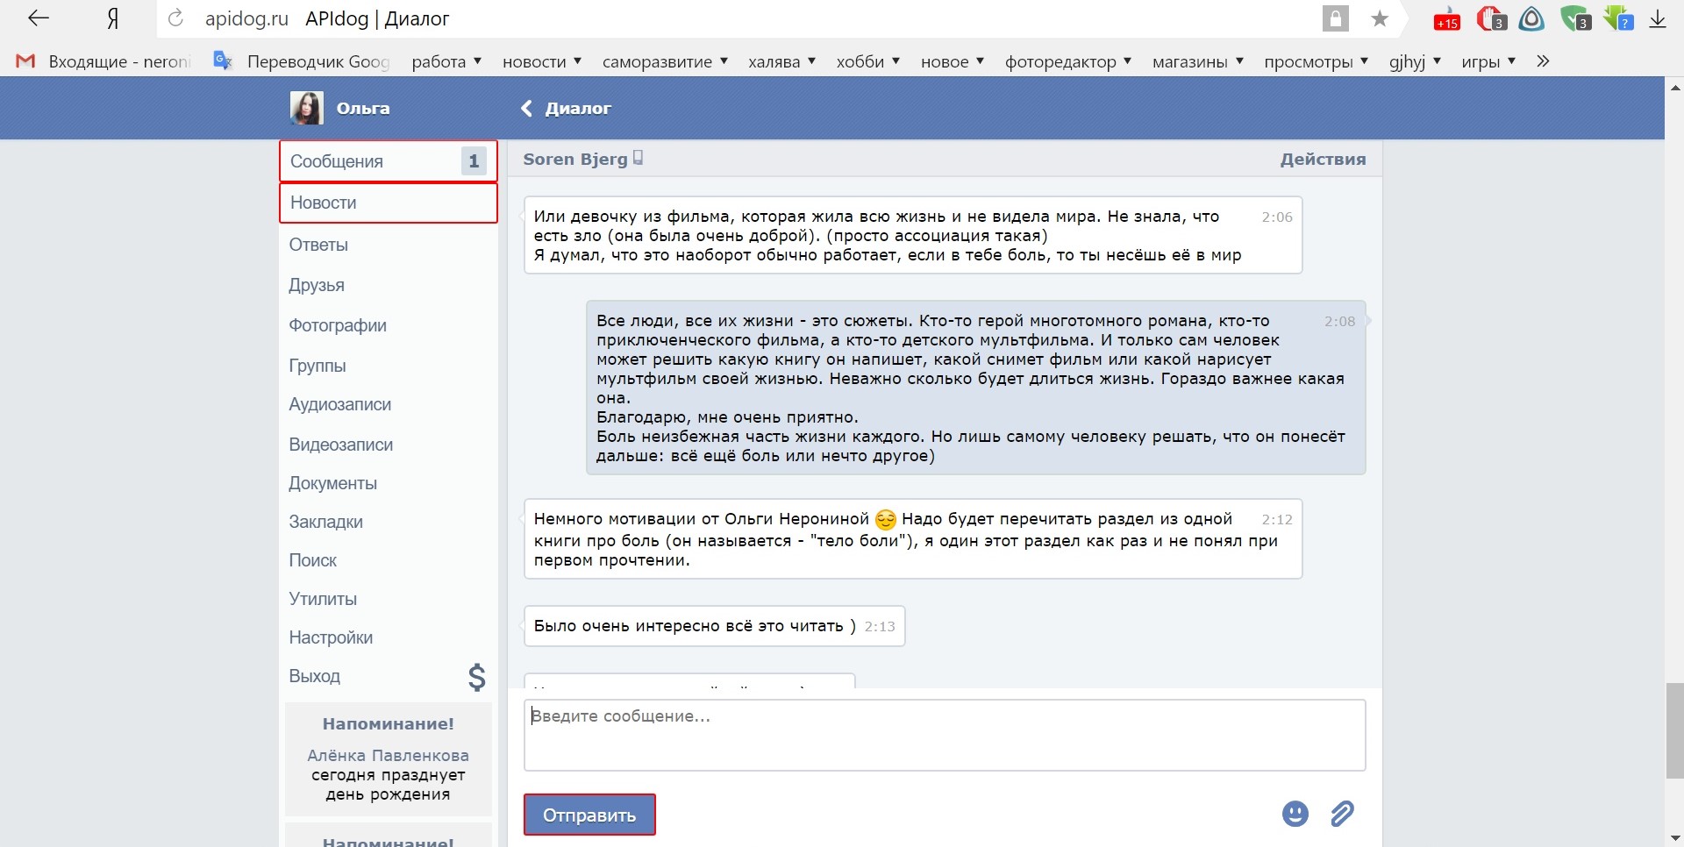This screenshot has height=847, width=1684.
Task: Click the browser back arrow
Action: [x=38, y=18]
